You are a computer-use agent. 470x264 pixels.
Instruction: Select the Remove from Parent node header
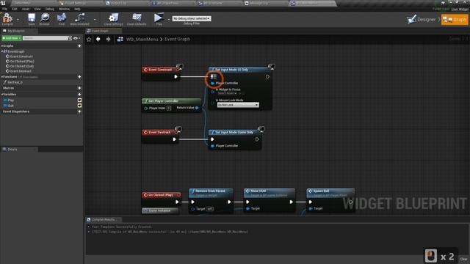point(211,192)
